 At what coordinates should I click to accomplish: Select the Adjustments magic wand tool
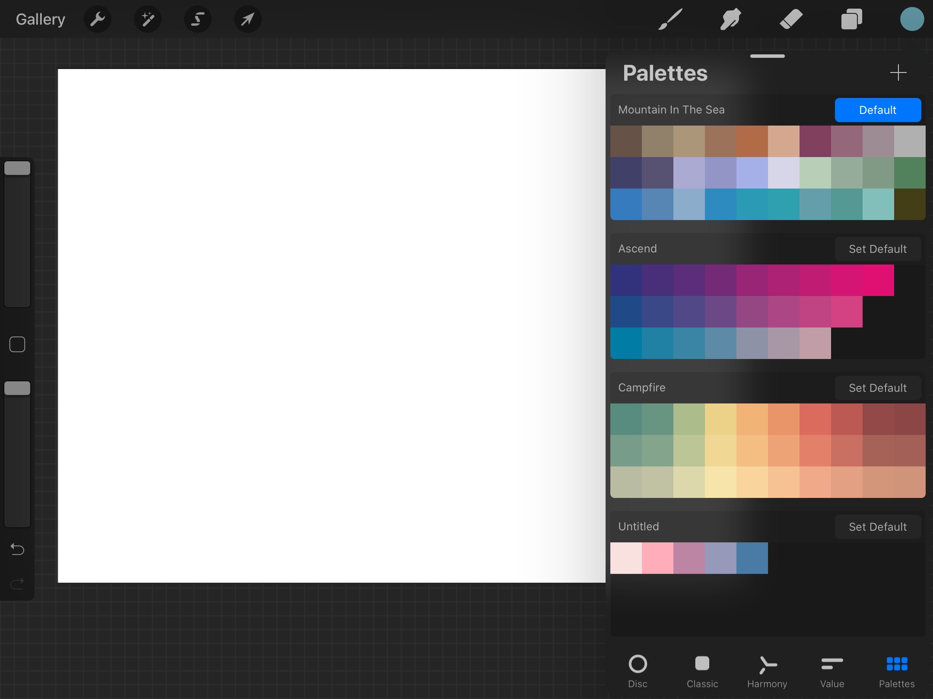[x=147, y=19]
